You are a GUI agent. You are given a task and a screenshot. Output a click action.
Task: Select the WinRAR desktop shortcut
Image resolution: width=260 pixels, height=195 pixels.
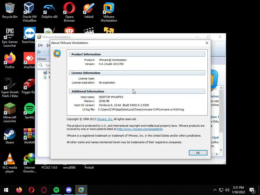tap(29, 136)
